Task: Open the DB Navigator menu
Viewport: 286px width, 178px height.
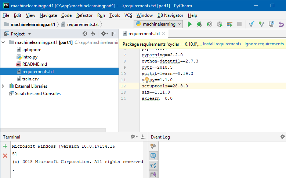Action: (170, 15)
